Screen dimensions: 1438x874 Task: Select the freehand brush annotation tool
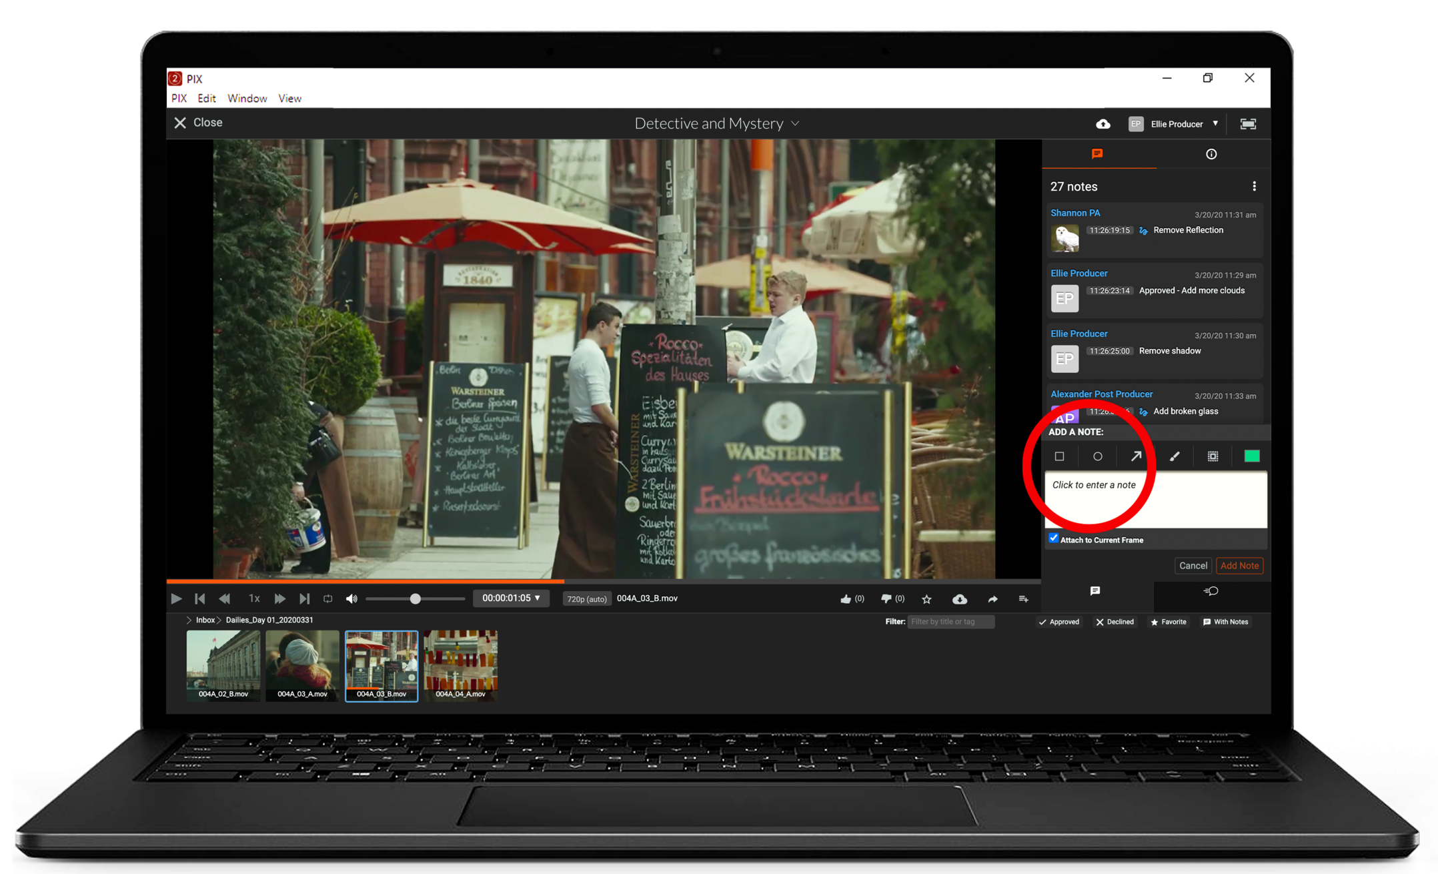(1175, 456)
